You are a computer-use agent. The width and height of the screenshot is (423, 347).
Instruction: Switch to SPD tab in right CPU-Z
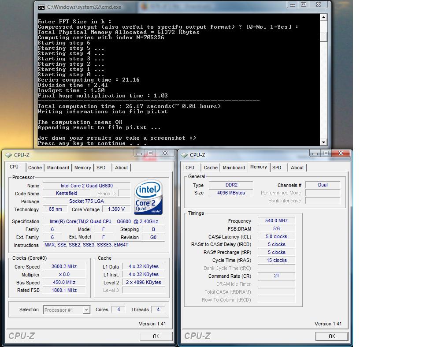(x=277, y=168)
